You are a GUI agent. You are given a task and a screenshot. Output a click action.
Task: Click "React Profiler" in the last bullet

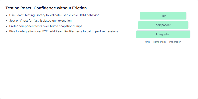pyautogui.click(x=65, y=31)
